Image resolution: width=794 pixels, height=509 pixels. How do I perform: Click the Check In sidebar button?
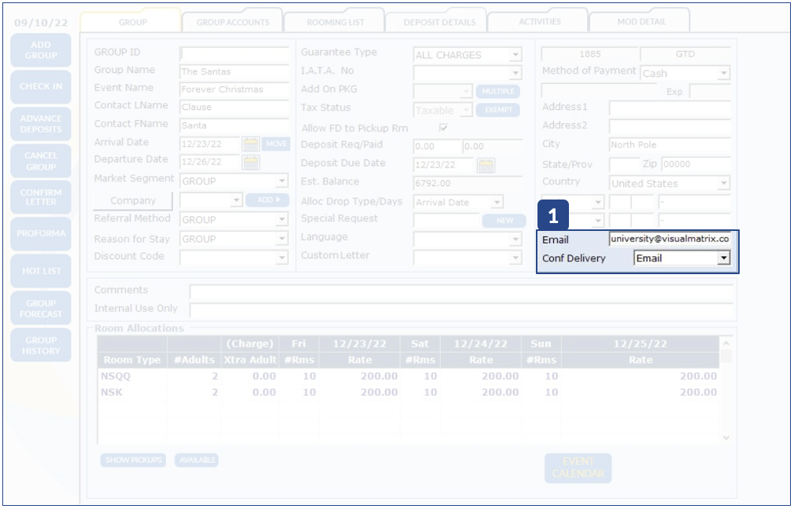(41, 86)
